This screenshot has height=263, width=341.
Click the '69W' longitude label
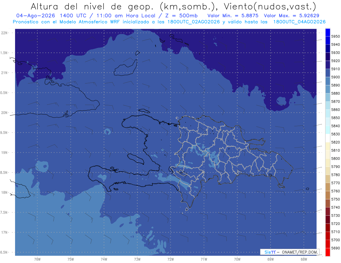click(x=271, y=259)
